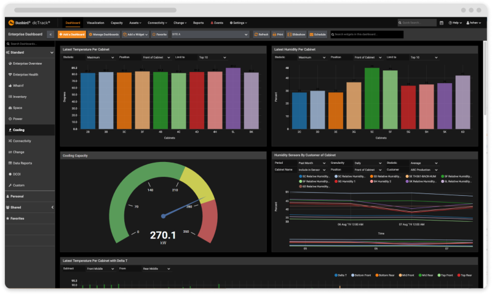Collapse the sidebar with the arrow button
The height and width of the screenshot is (295, 492).
click(50, 34)
